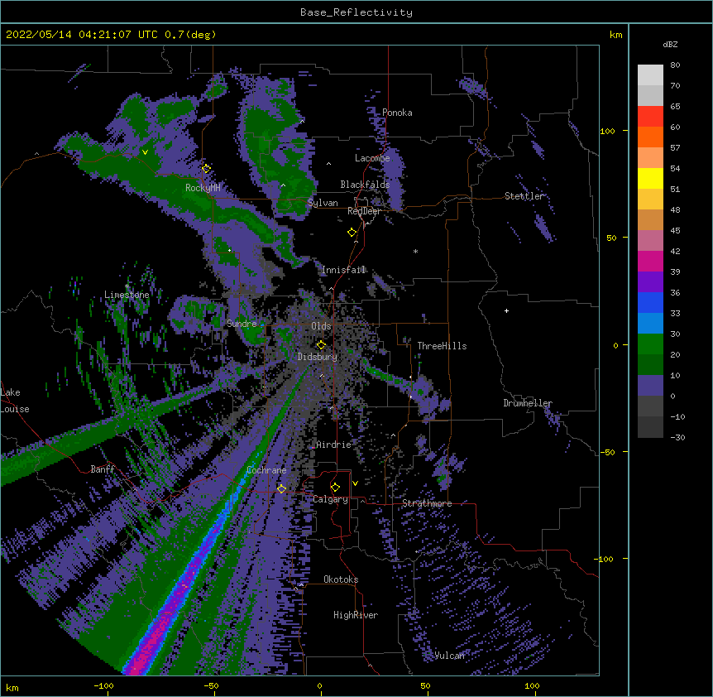Pick the magenta 42-39 dBZ legend swatch
Image resolution: width=713 pixels, height=697 pixels.
point(650,262)
